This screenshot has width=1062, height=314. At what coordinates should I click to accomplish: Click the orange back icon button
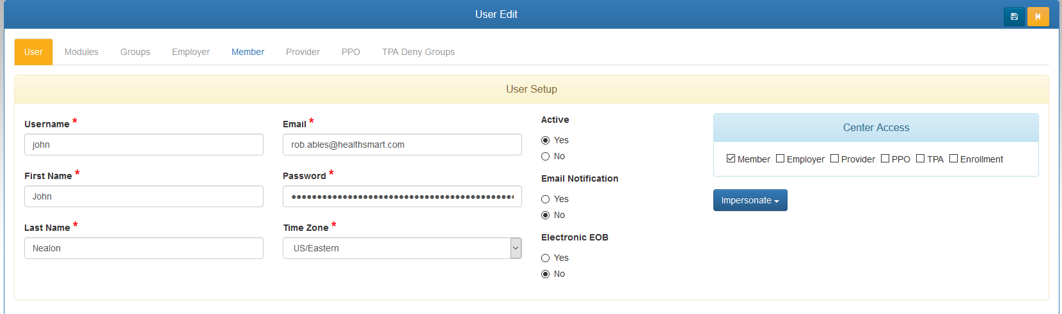(x=1038, y=17)
